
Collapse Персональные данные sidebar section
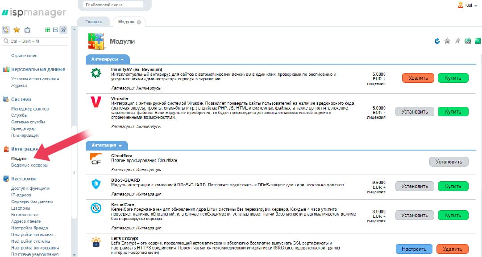click(x=38, y=69)
